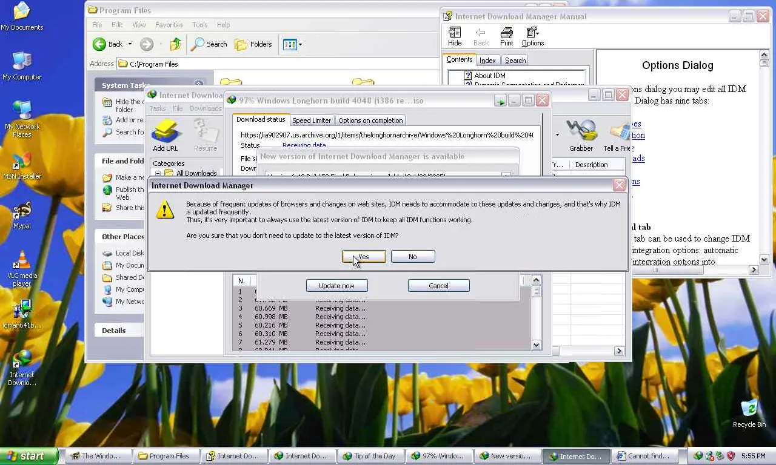Select the idman641b installer desktop icon
The height and width of the screenshot is (465, 776).
tap(22, 314)
